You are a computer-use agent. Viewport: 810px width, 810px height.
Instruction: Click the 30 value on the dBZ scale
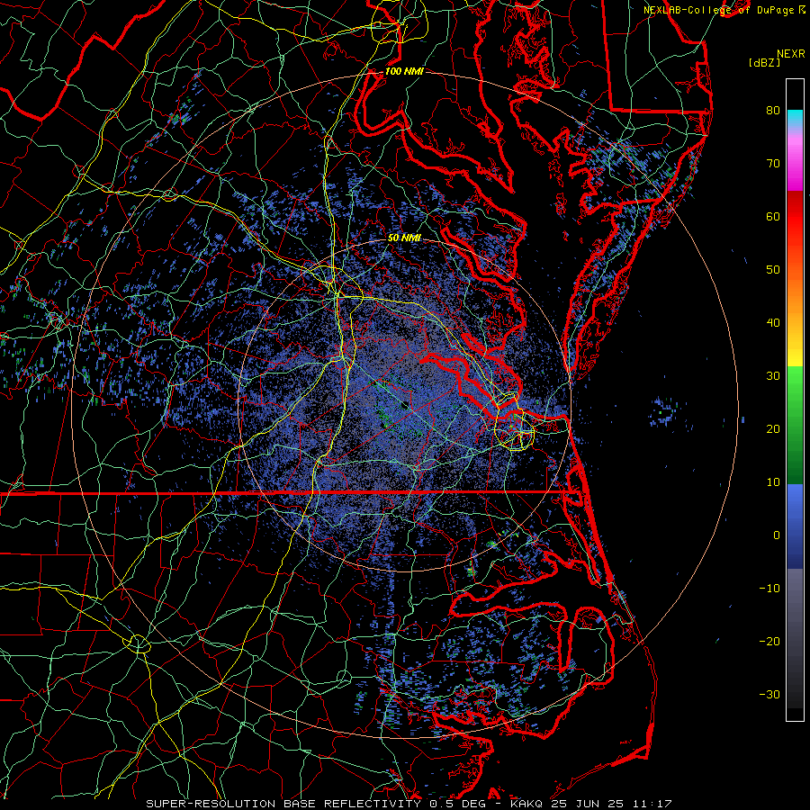click(773, 376)
